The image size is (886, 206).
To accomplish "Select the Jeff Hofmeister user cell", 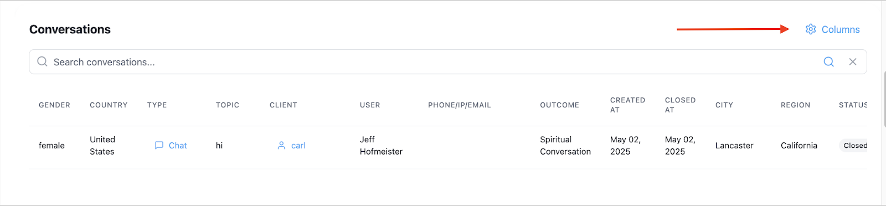I will (x=381, y=146).
